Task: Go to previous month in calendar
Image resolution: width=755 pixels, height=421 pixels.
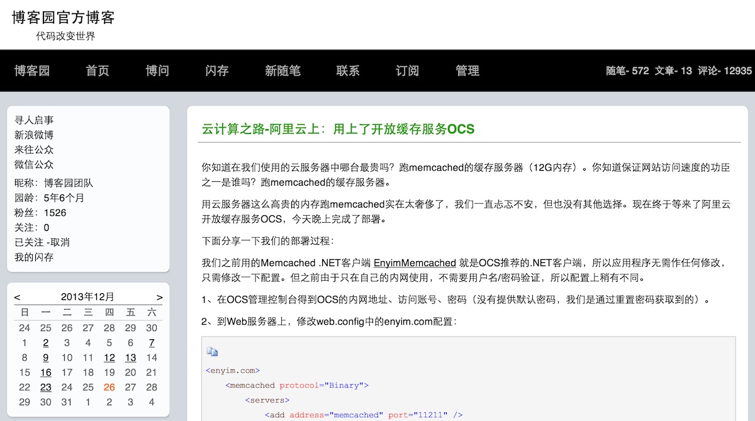Action: point(17,297)
